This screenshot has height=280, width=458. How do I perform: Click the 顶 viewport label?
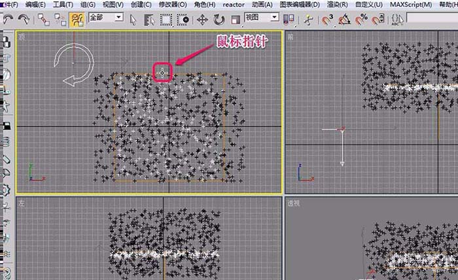[22, 37]
